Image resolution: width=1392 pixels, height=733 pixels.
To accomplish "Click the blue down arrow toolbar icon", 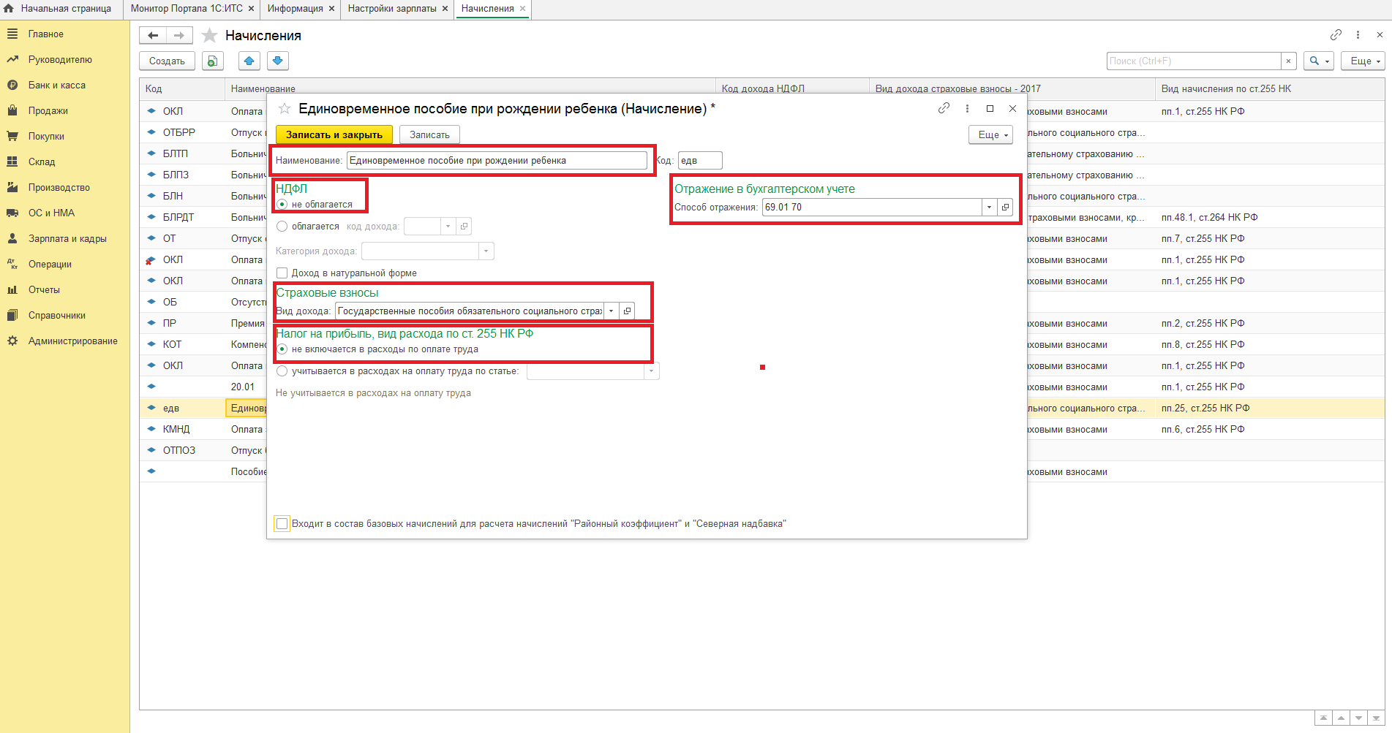I will pos(277,61).
